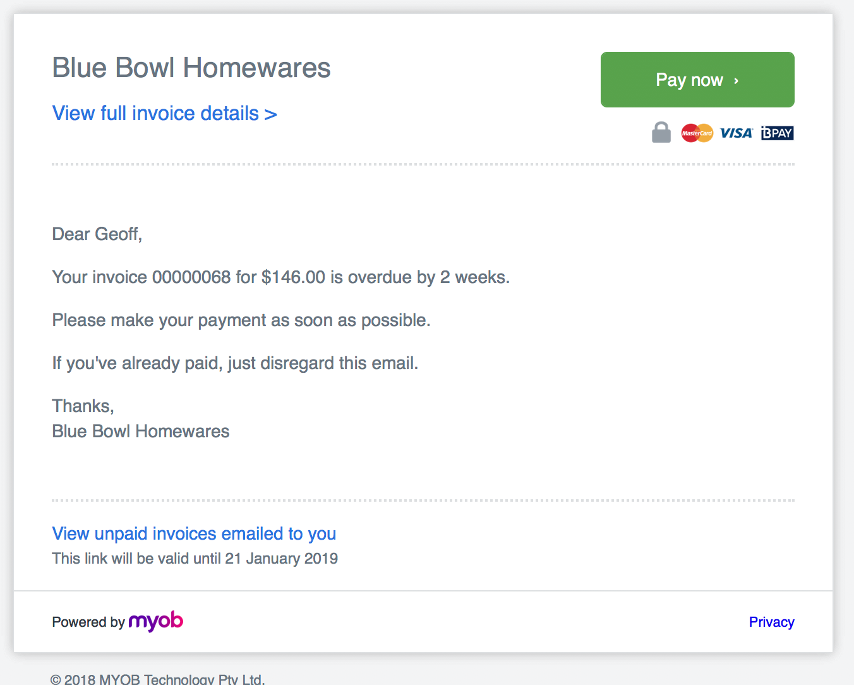The height and width of the screenshot is (685, 854).
Task: Click the Dear Geoff greeting line
Action: [x=97, y=234]
